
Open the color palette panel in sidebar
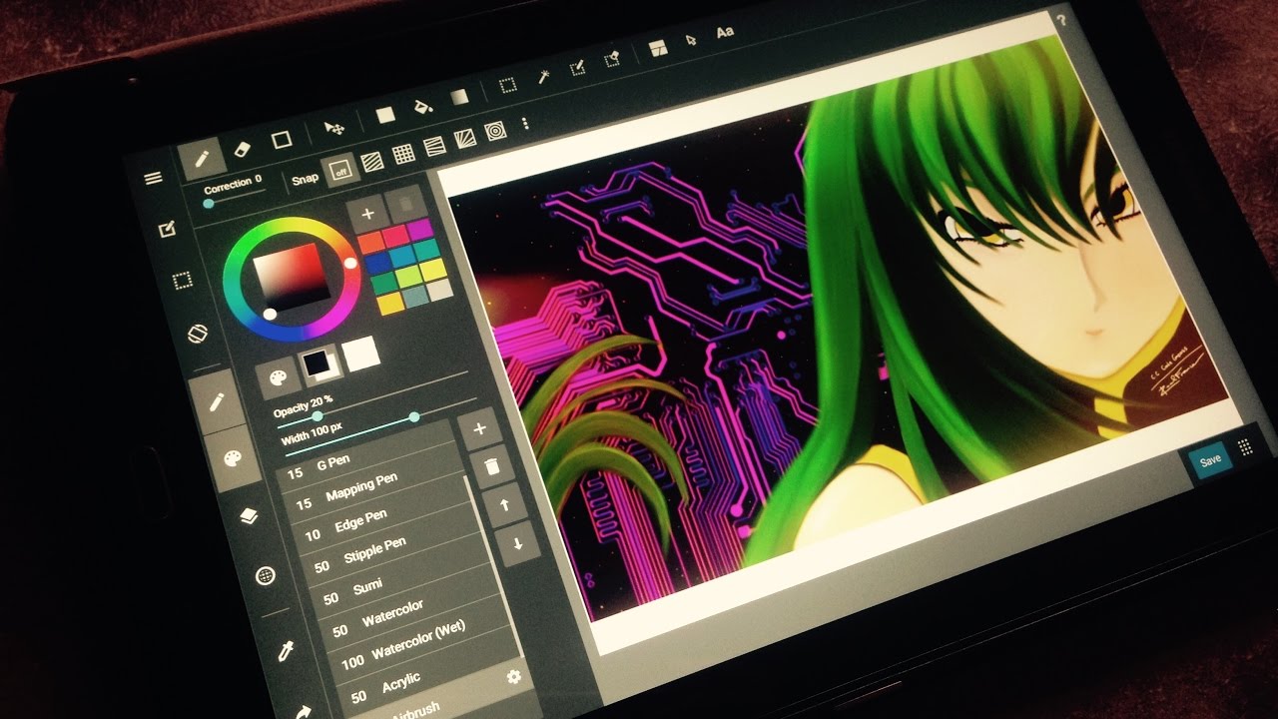(233, 457)
